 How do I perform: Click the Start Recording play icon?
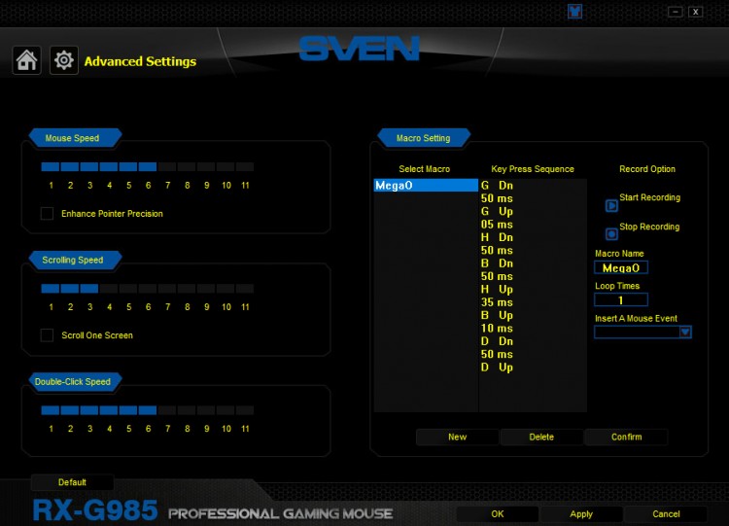pos(611,205)
